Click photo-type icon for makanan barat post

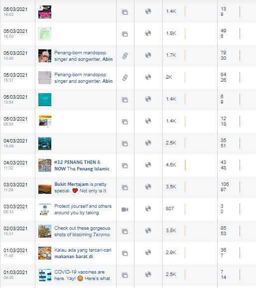click(x=125, y=253)
